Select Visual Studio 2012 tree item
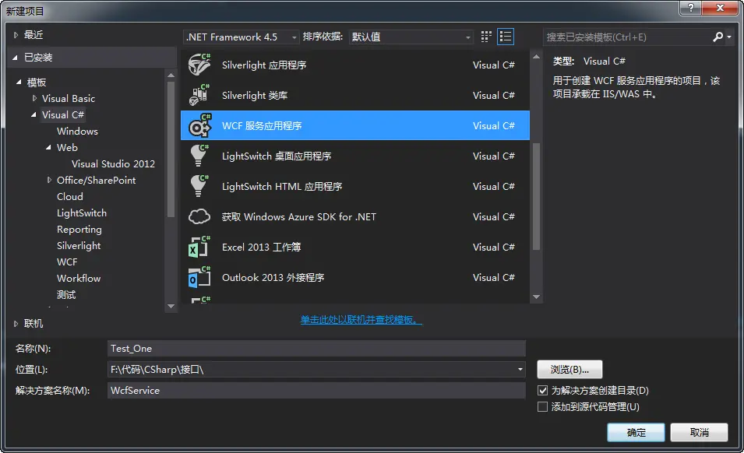744x453 pixels. click(113, 164)
